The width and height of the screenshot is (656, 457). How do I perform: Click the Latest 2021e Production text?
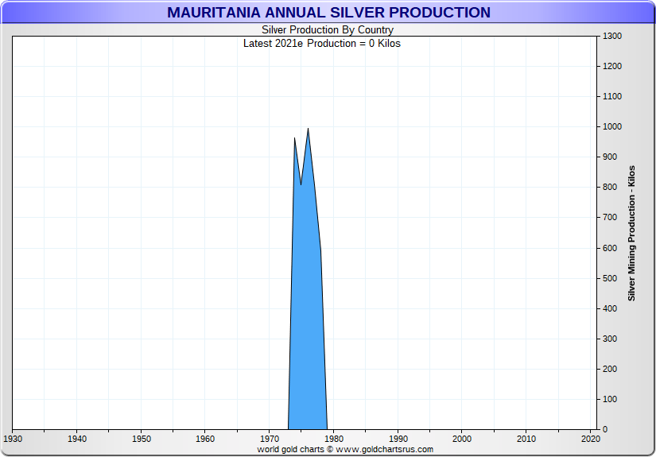pyautogui.click(x=321, y=43)
